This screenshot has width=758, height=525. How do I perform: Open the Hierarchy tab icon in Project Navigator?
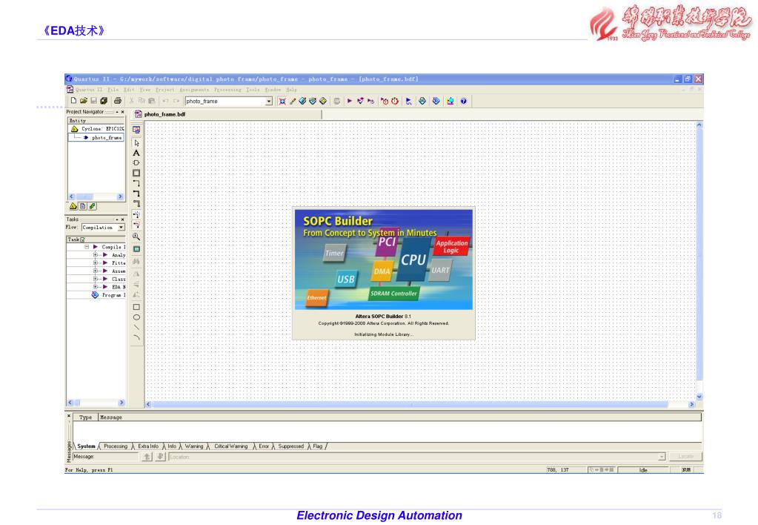coord(73,206)
